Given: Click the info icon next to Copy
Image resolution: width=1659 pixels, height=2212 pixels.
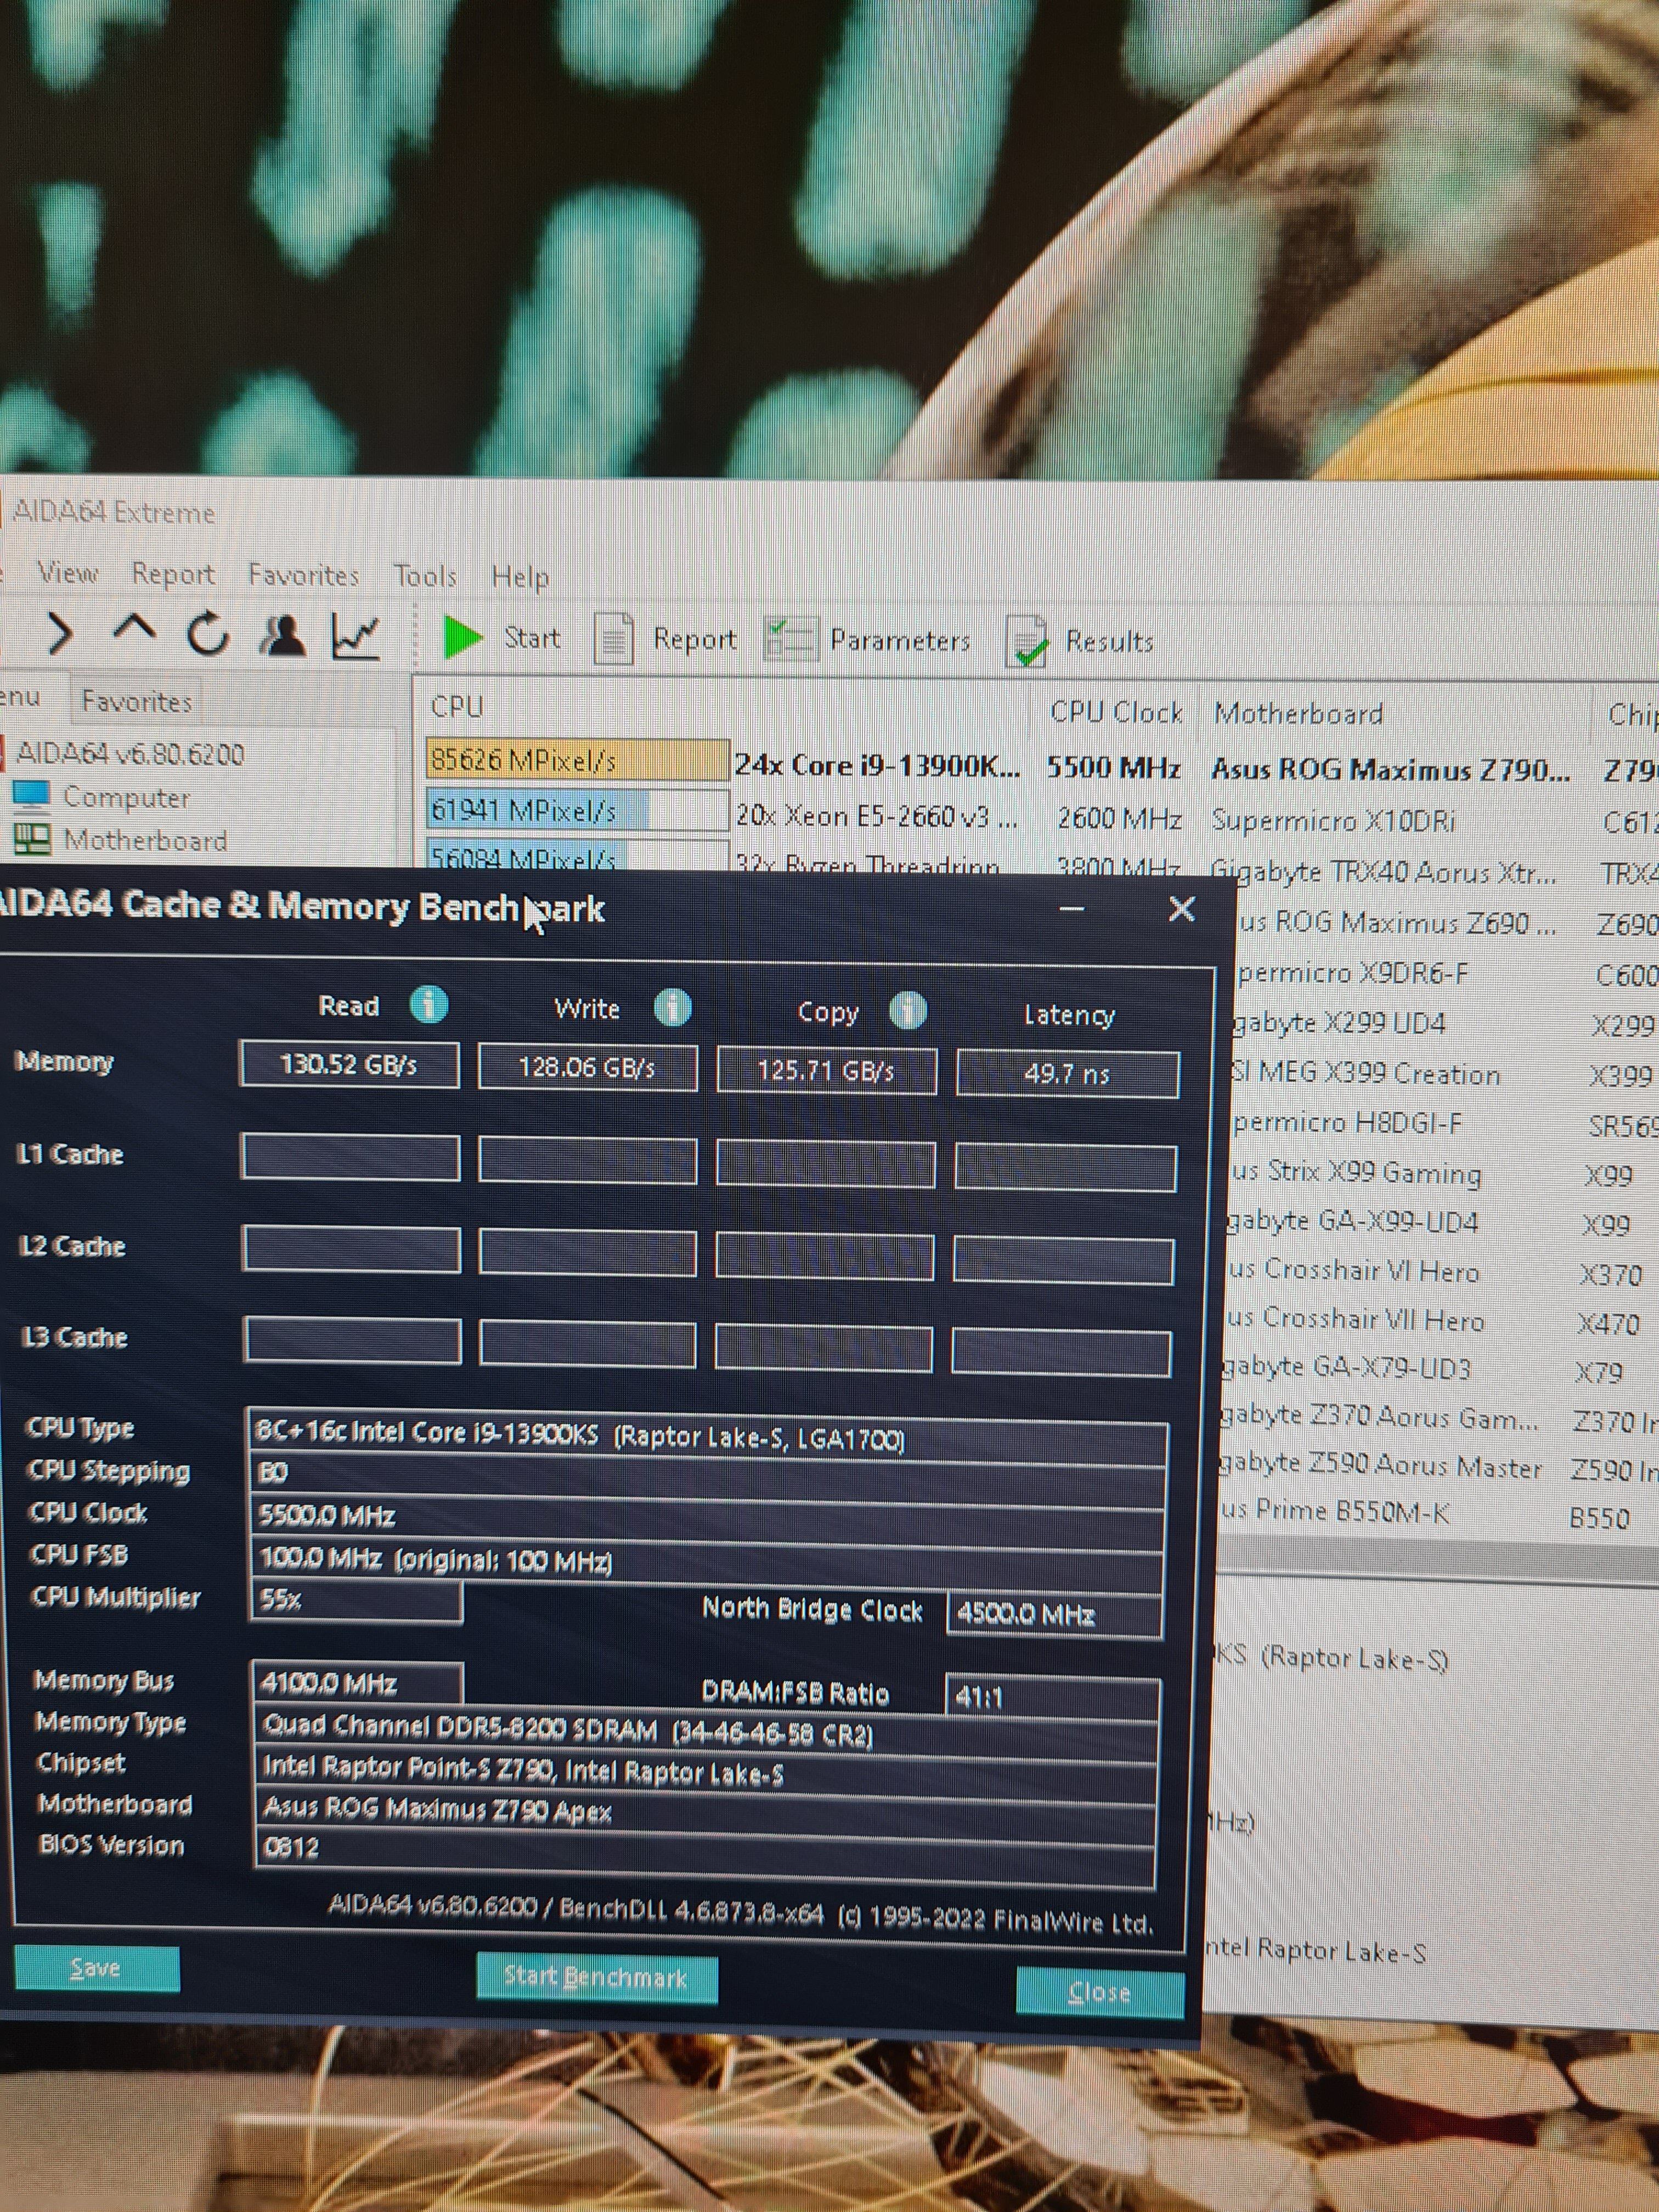Looking at the screenshot, I should click(x=908, y=1010).
